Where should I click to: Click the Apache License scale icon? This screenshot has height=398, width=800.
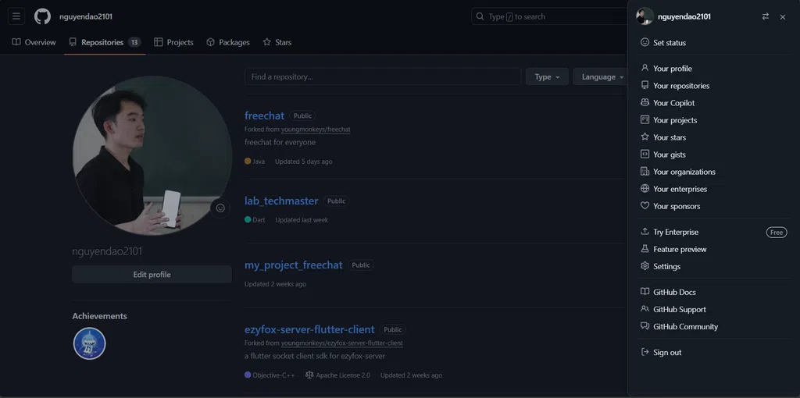pyautogui.click(x=309, y=375)
